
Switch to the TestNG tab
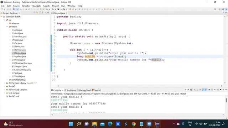(x=97, y=90)
